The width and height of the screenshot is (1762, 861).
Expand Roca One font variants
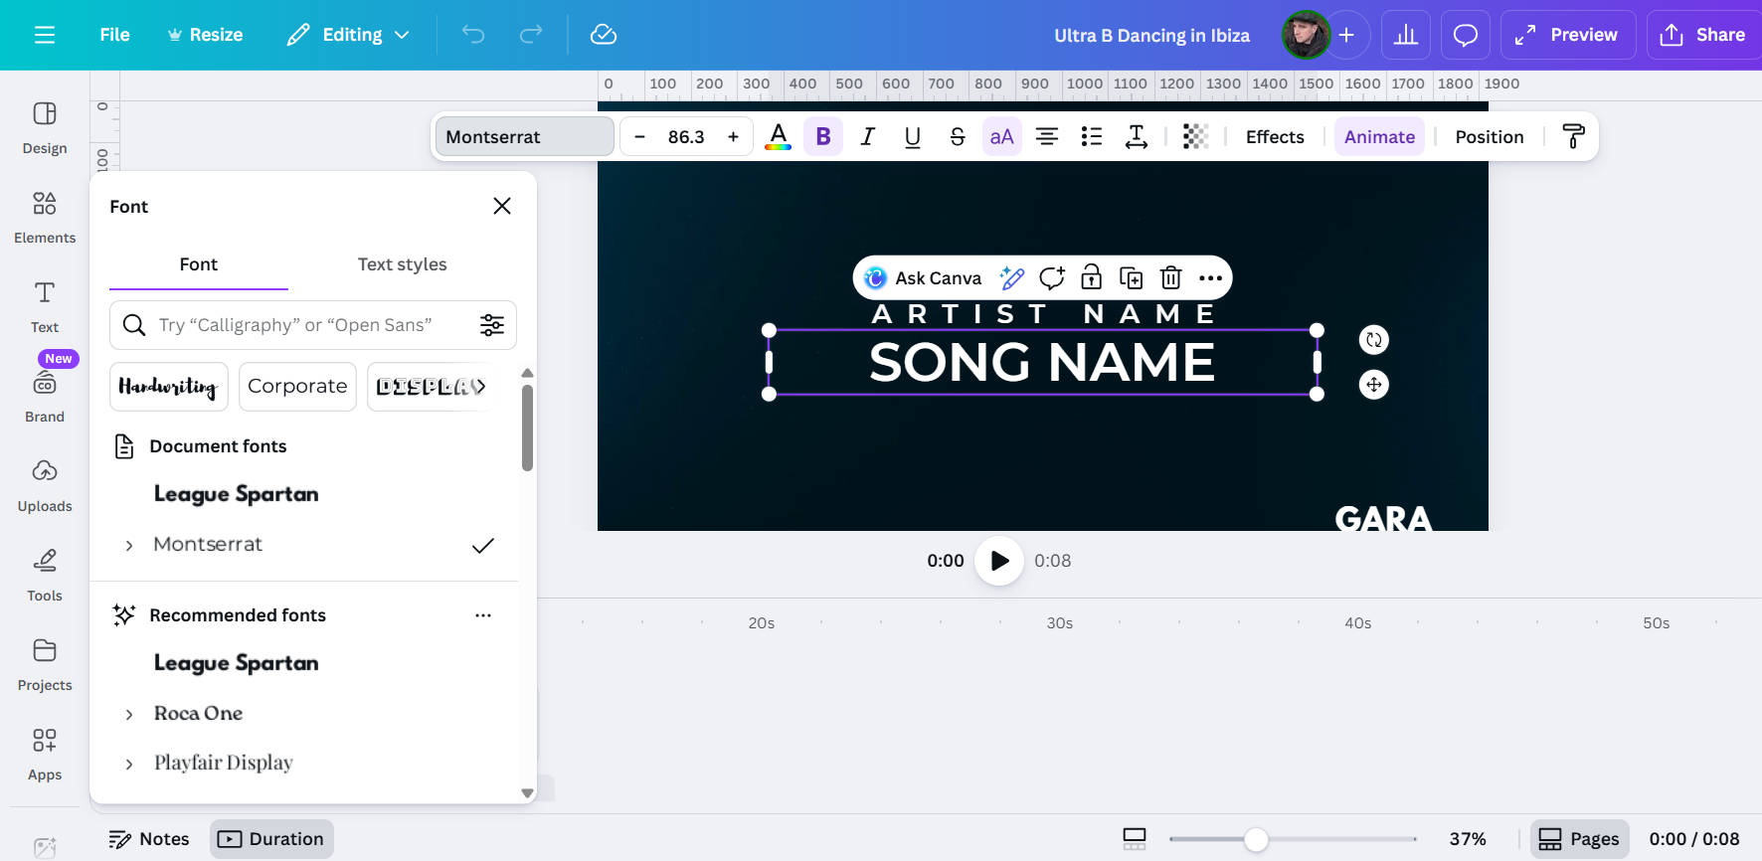point(129,714)
